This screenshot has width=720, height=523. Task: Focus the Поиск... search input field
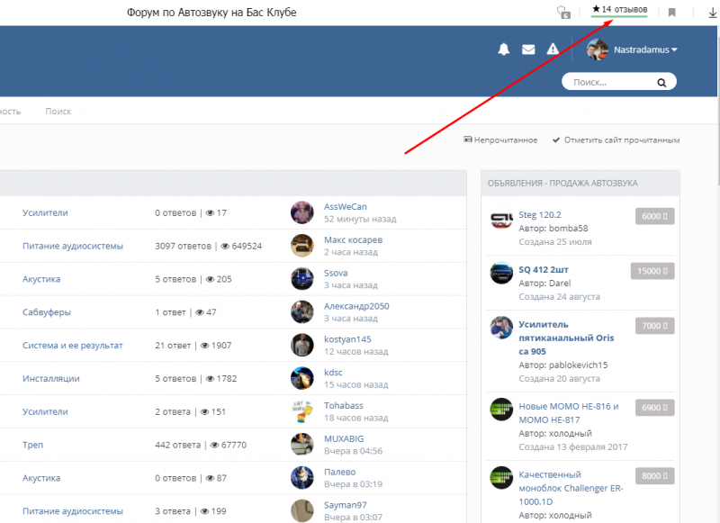click(x=613, y=82)
